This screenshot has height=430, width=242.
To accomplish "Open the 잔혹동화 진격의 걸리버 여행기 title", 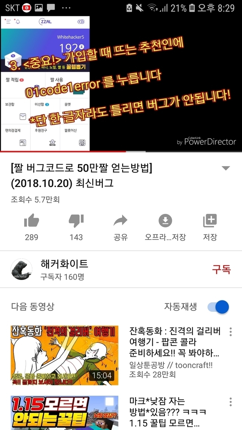I will 175,342.
